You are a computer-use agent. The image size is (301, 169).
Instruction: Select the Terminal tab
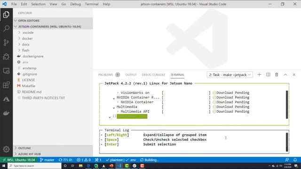pos(177,75)
